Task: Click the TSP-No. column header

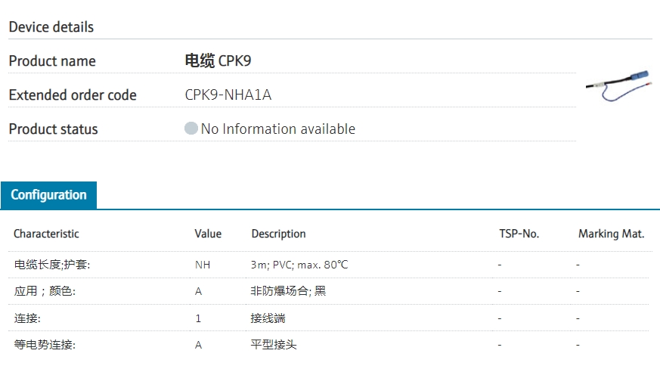Action: 519,234
